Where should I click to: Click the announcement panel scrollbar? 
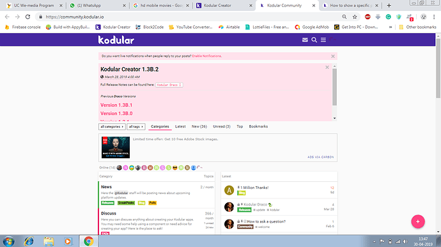point(334,87)
